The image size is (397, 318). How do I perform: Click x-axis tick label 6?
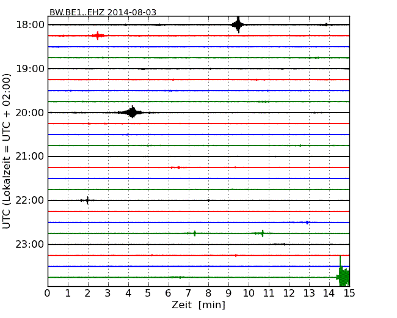coord(168,294)
